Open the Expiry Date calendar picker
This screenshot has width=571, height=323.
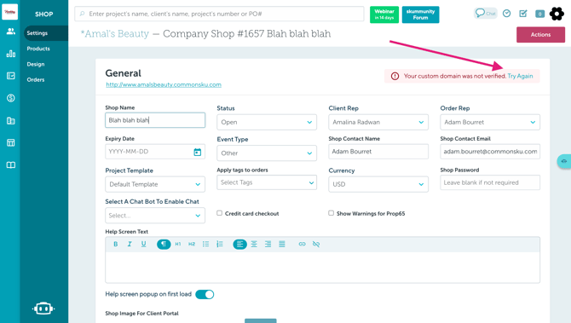pyautogui.click(x=198, y=152)
